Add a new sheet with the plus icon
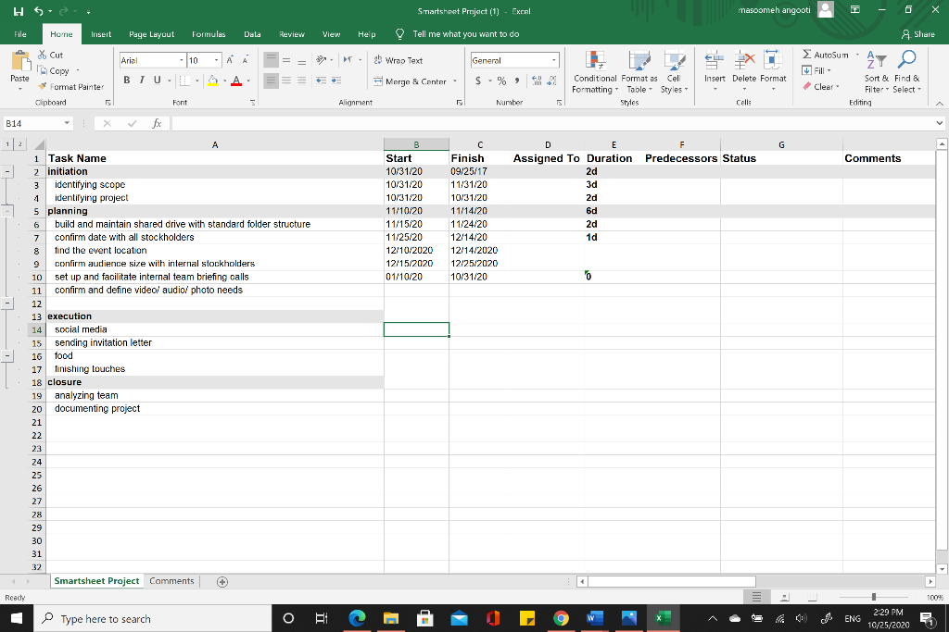 coord(221,582)
